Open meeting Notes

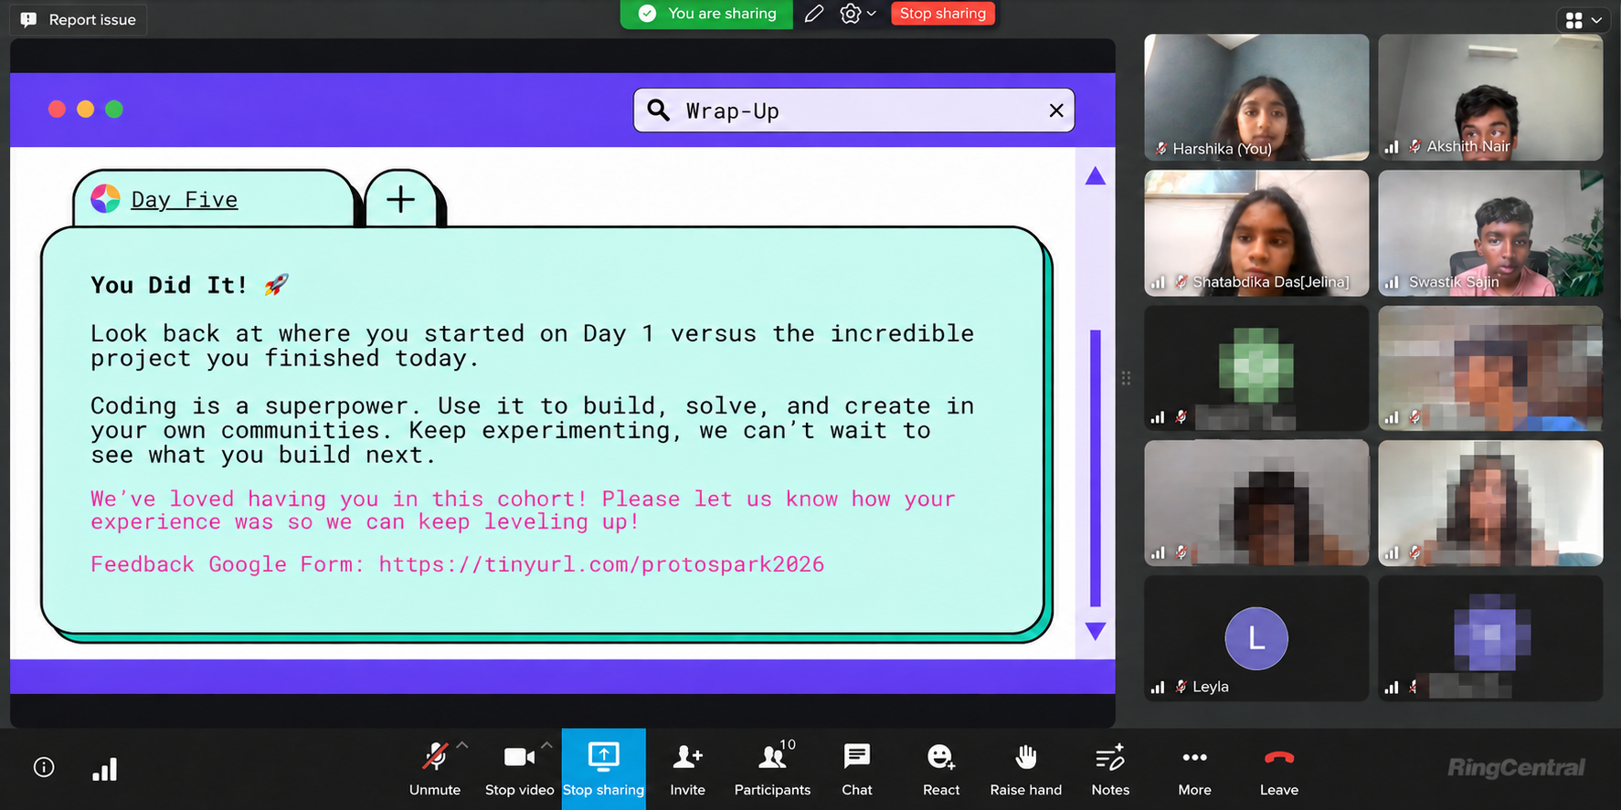[x=1110, y=769]
